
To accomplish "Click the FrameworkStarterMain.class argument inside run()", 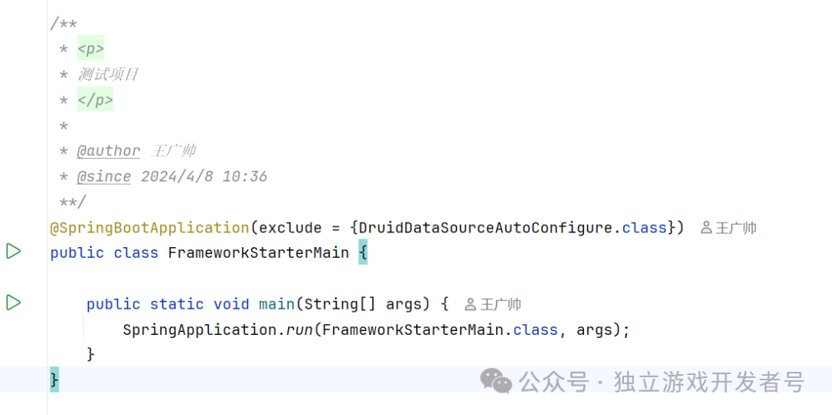I will pyautogui.click(x=439, y=330).
